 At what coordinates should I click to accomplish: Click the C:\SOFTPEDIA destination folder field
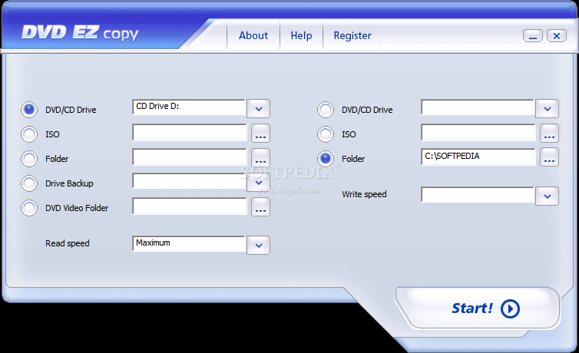coord(478,157)
